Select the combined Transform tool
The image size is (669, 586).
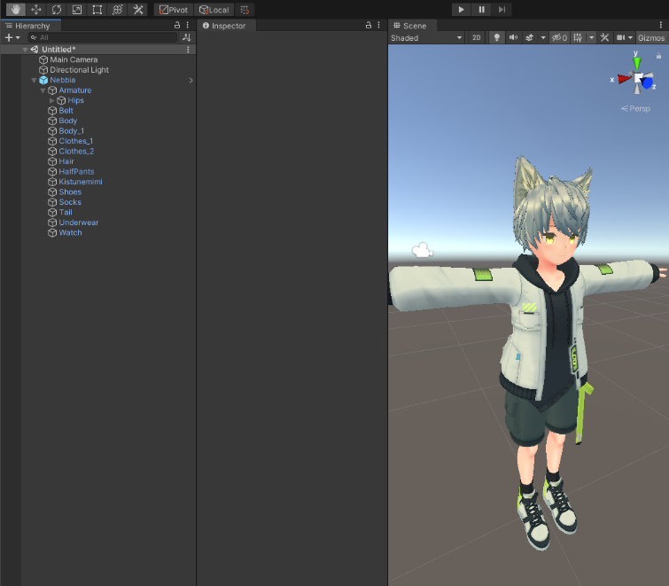118,10
